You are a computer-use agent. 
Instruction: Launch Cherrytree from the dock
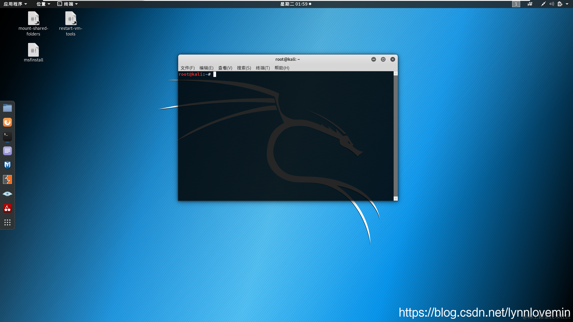click(x=7, y=208)
